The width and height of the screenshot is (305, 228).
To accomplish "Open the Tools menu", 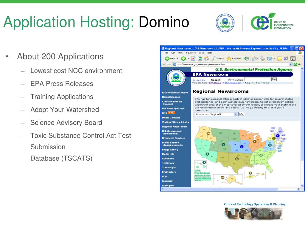I will pos(202,53).
